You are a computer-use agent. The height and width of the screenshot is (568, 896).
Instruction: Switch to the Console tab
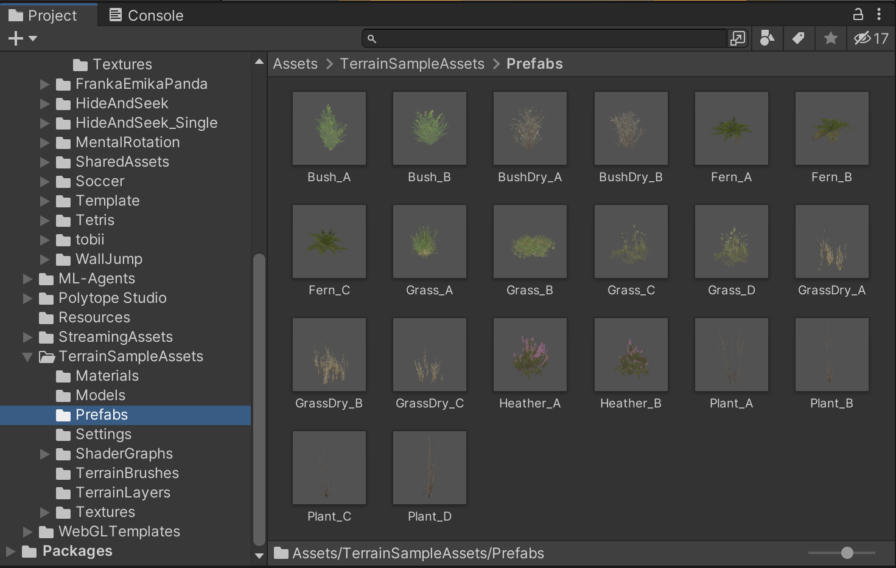point(146,15)
